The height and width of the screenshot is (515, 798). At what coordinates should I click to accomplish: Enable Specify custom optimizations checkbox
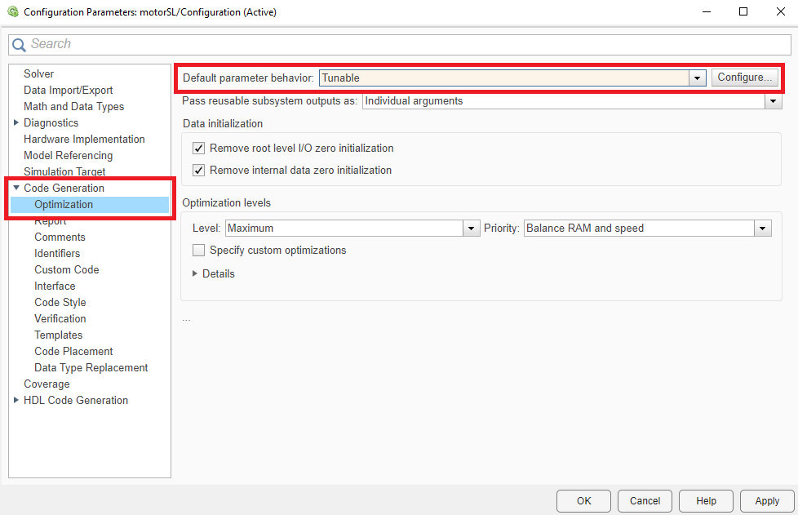[x=198, y=251]
